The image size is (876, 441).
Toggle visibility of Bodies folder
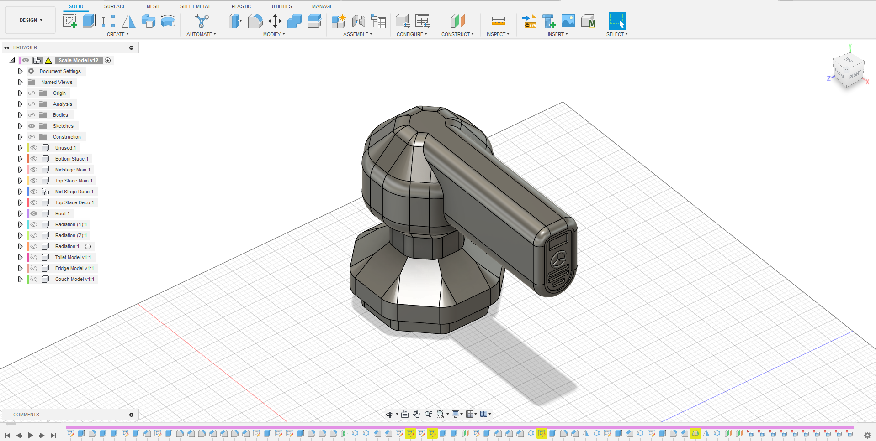[x=32, y=115]
